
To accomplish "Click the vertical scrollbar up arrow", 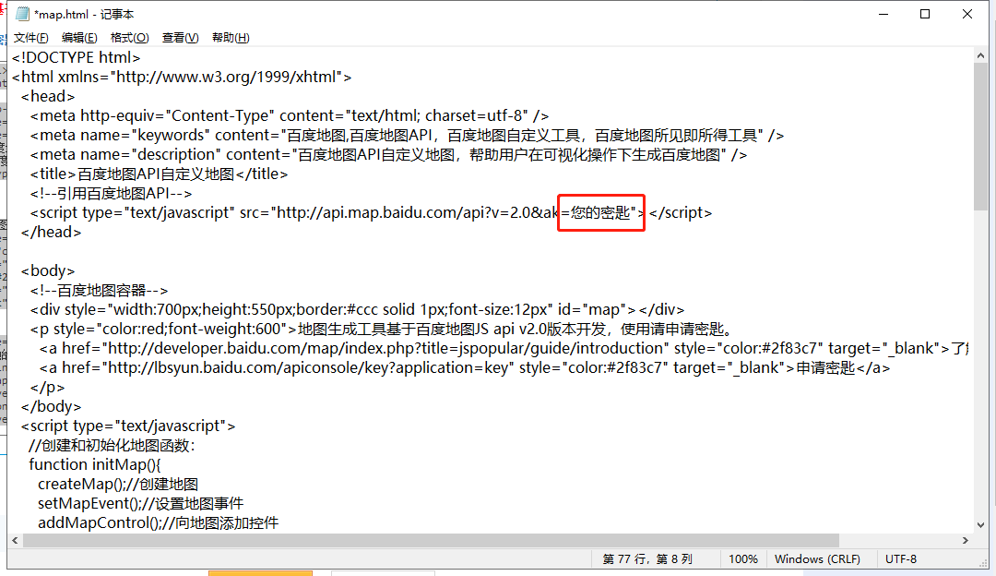I will tap(980, 56).
